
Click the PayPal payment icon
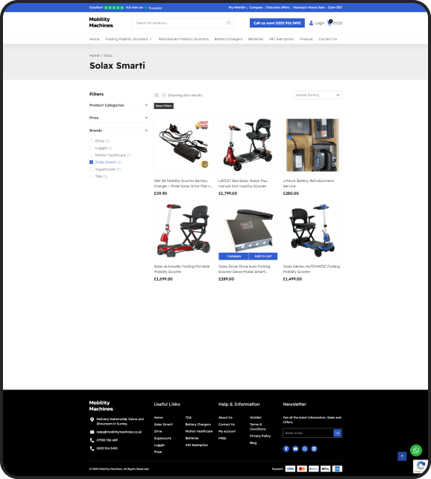(313, 469)
